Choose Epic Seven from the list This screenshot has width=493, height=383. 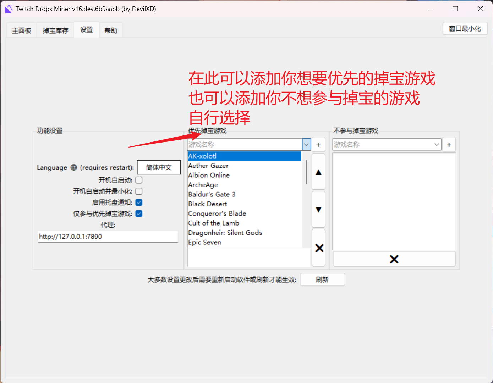click(245, 242)
